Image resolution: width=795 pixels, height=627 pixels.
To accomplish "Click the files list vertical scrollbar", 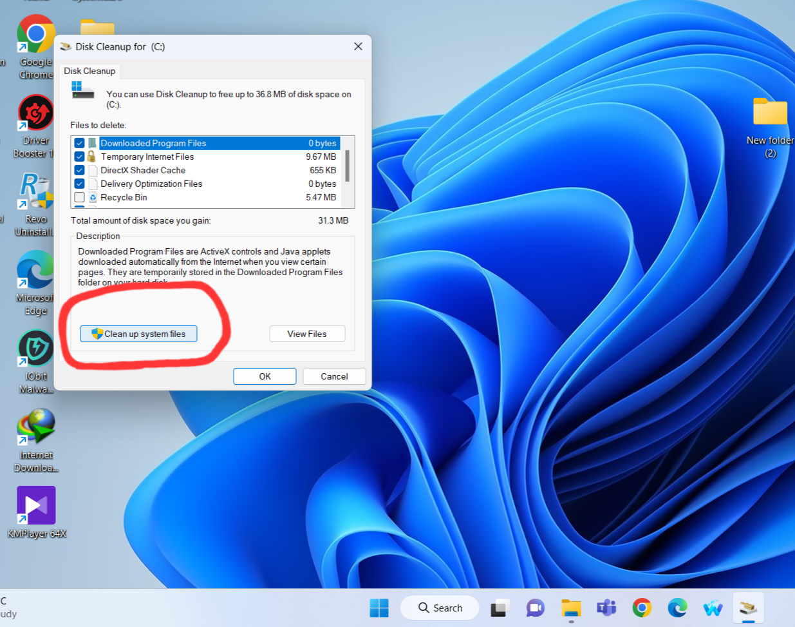I will point(348,166).
